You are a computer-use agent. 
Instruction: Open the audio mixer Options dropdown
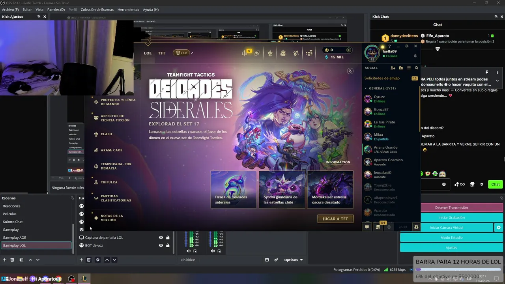294,260
